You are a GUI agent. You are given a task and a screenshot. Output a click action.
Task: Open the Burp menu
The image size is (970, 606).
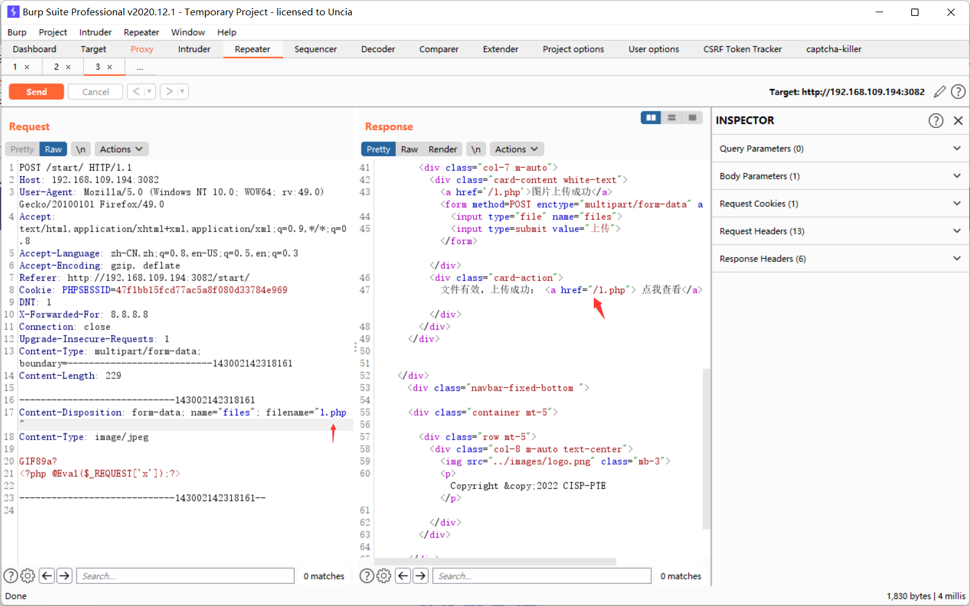coord(17,32)
